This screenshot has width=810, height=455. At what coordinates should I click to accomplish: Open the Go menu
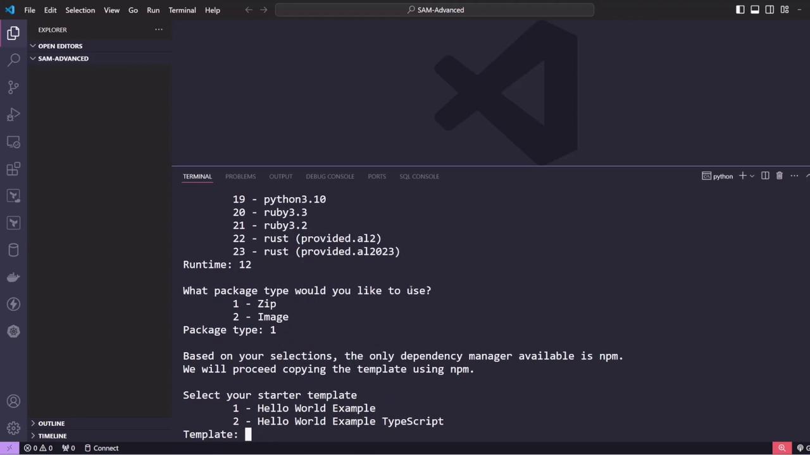[x=133, y=10]
